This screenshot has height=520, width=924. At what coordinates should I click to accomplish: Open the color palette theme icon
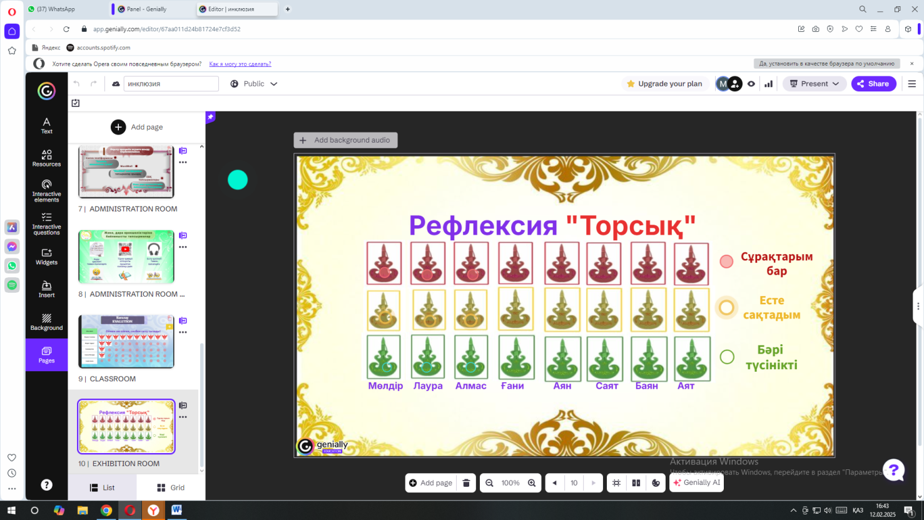coord(656,483)
